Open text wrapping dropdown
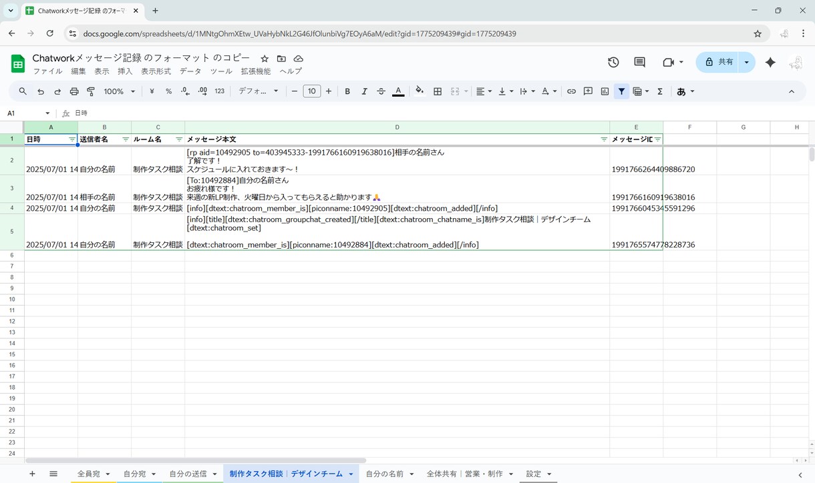This screenshot has height=483, width=815. (527, 91)
